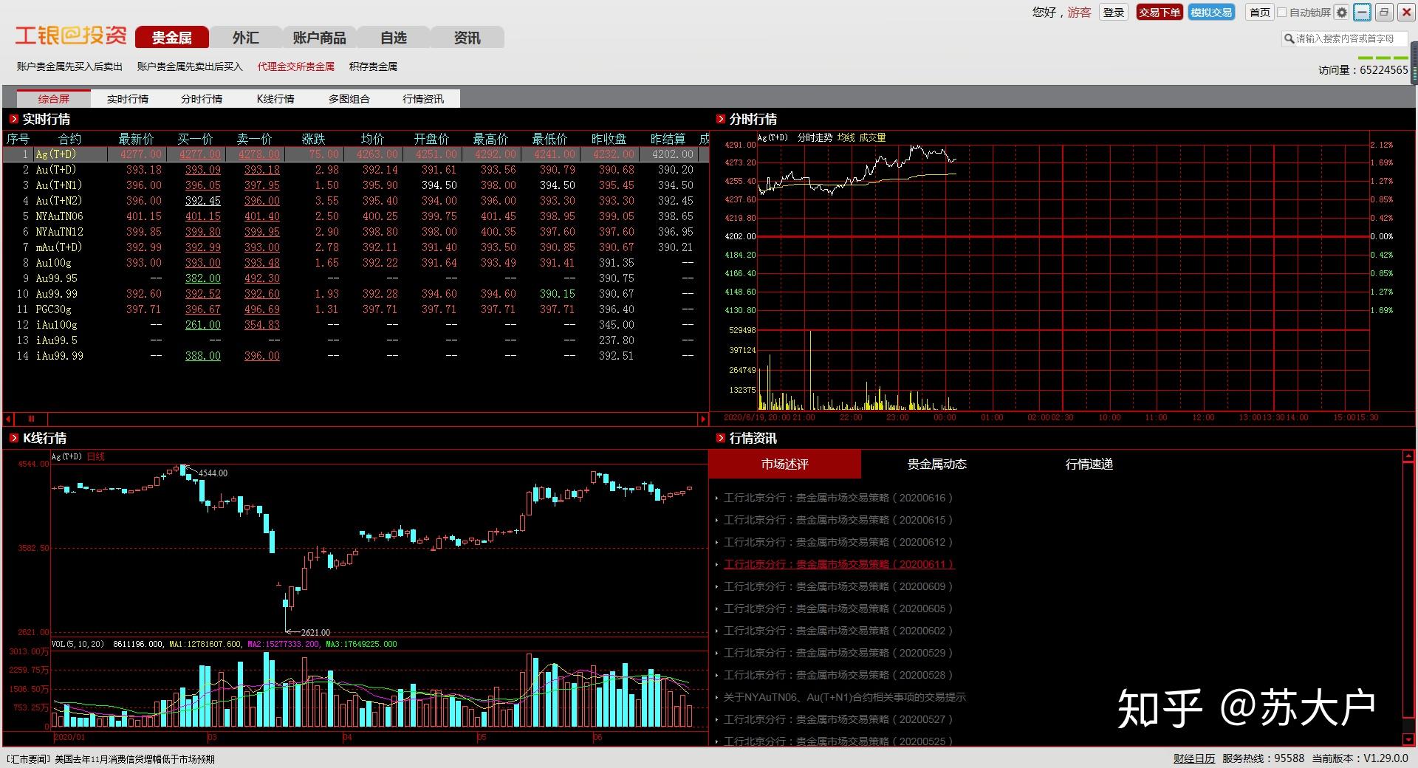Click the news list scroll-up arrow
1418x768 pixels.
click(x=1408, y=456)
